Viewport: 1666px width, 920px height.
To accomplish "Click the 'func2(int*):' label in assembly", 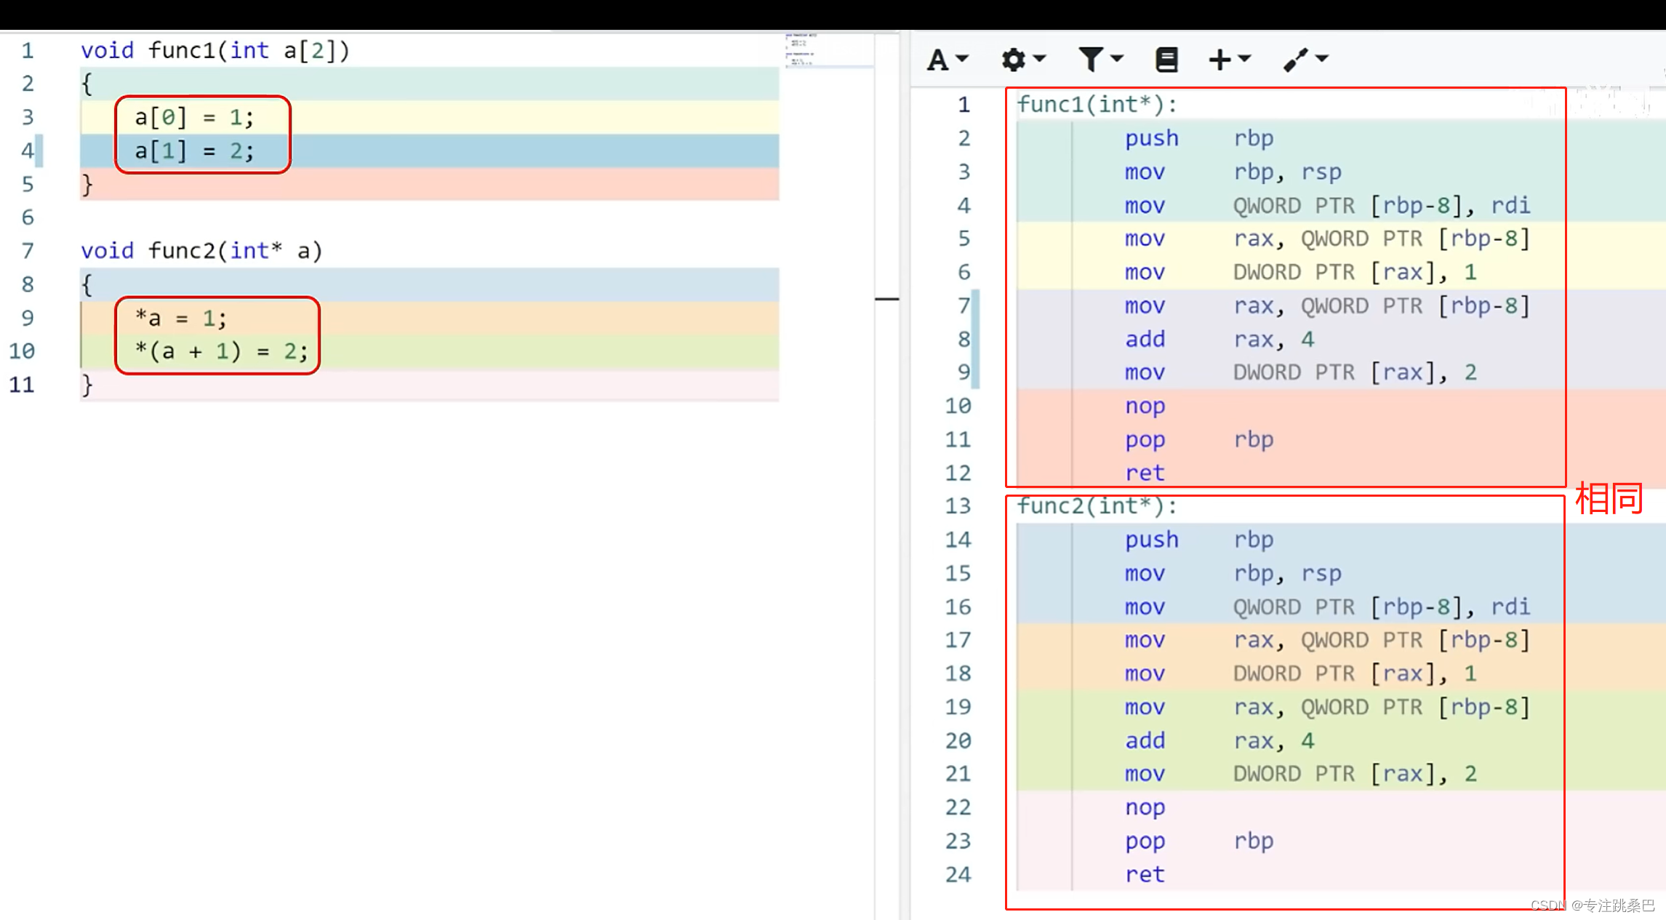I will (1097, 506).
